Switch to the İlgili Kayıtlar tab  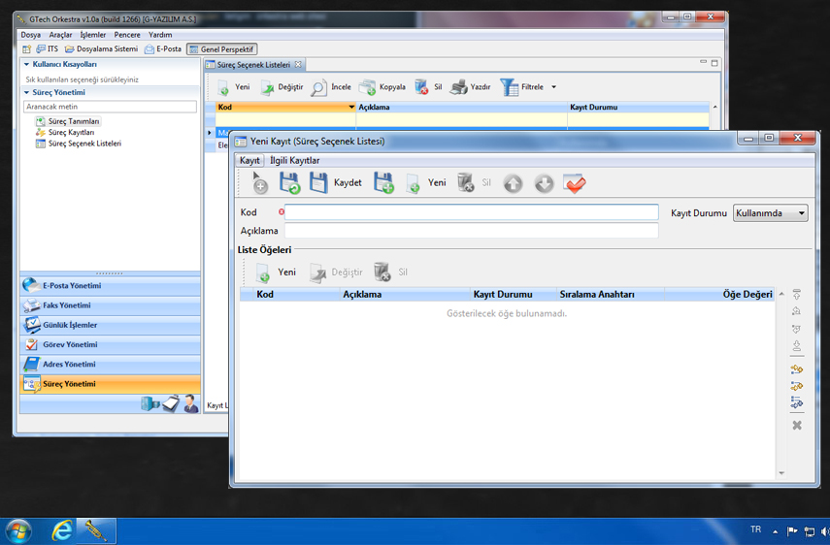coord(294,160)
